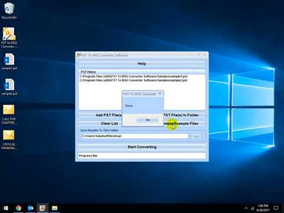Open the network tray icon

tap(252, 208)
